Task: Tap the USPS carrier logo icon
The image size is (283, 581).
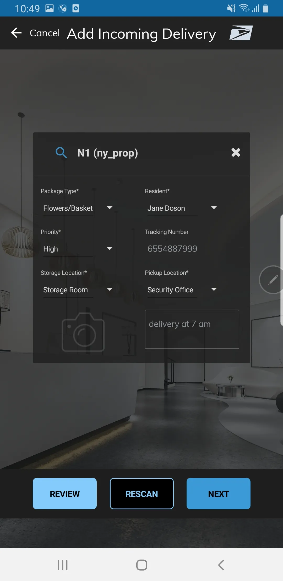Action: click(241, 33)
